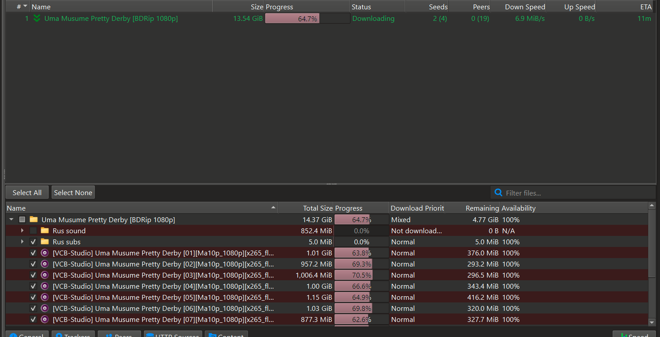The width and height of the screenshot is (660, 337).
Task: Uncheck the episode [02] file checkbox
Action: pos(33,264)
